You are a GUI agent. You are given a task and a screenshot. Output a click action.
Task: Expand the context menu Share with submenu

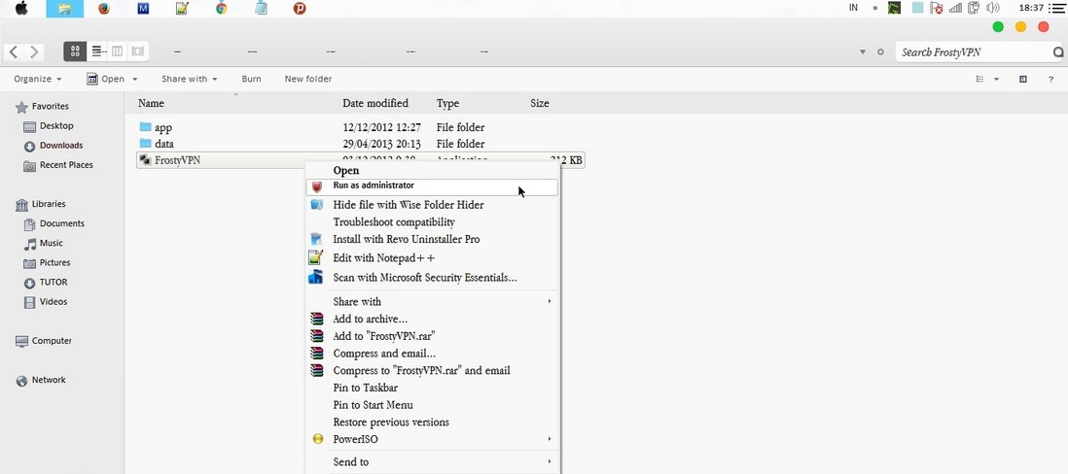433,301
